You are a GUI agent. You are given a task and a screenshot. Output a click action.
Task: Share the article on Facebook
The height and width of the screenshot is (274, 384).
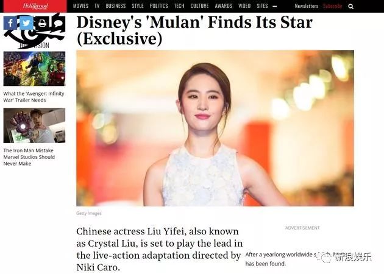coord(10,23)
